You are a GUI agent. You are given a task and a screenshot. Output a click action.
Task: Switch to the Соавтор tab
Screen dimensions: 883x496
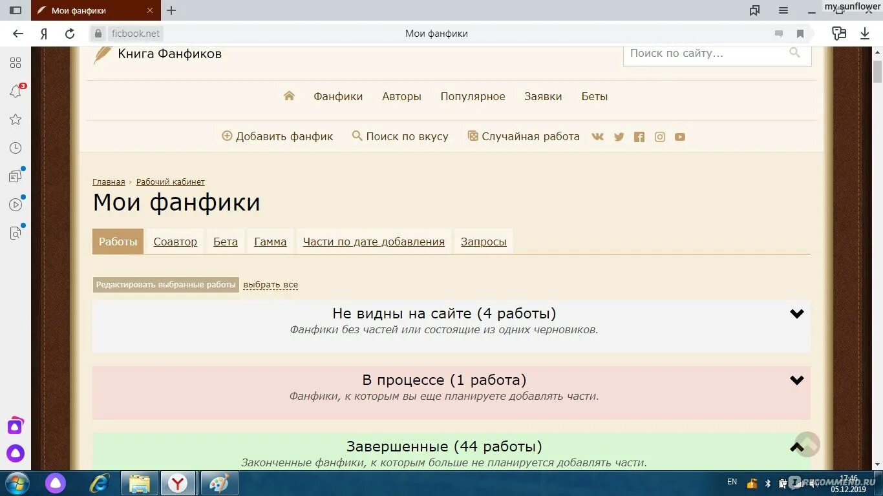(175, 242)
